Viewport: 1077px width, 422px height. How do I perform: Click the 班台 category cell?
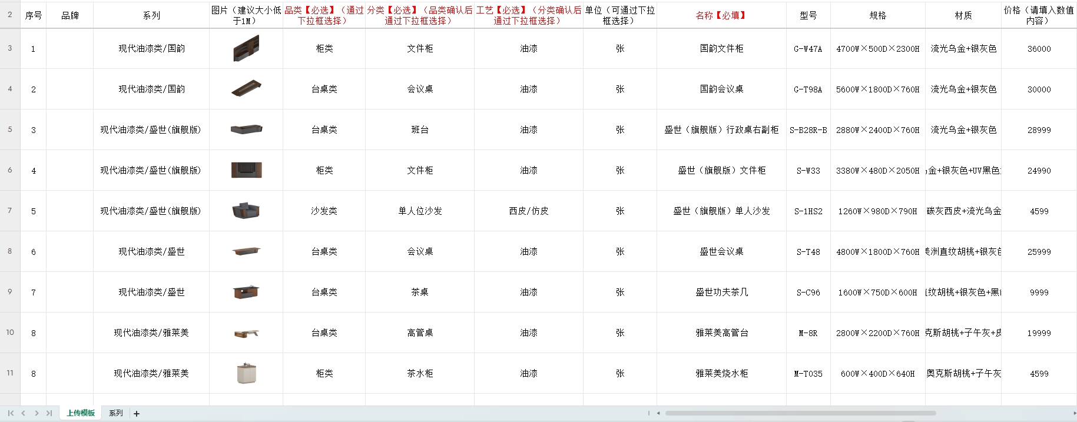(420, 129)
